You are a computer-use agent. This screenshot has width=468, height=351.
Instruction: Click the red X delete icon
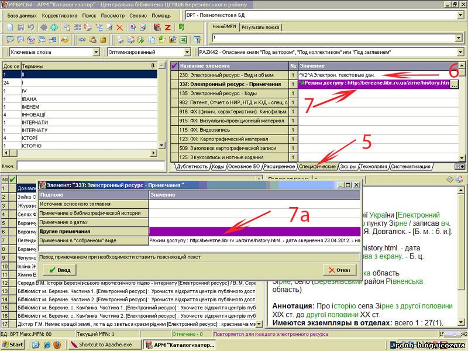119,27
